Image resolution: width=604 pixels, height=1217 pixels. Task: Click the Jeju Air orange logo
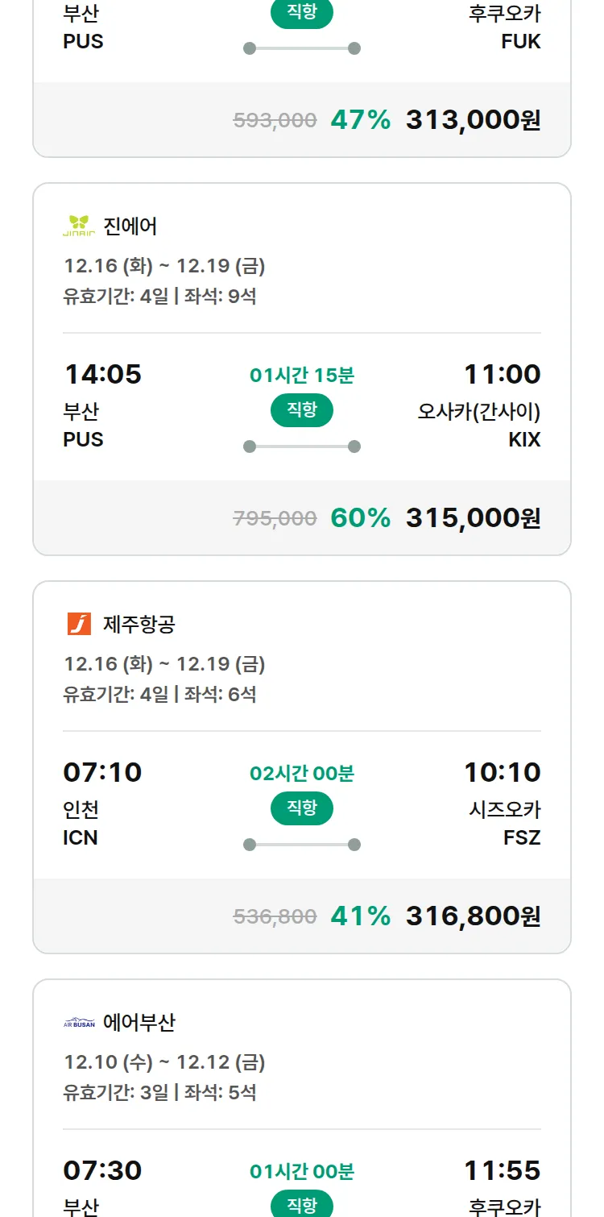click(79, 624)
